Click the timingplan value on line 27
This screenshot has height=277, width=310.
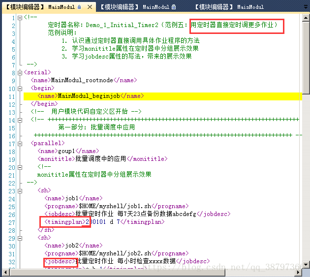pos(103,222)
